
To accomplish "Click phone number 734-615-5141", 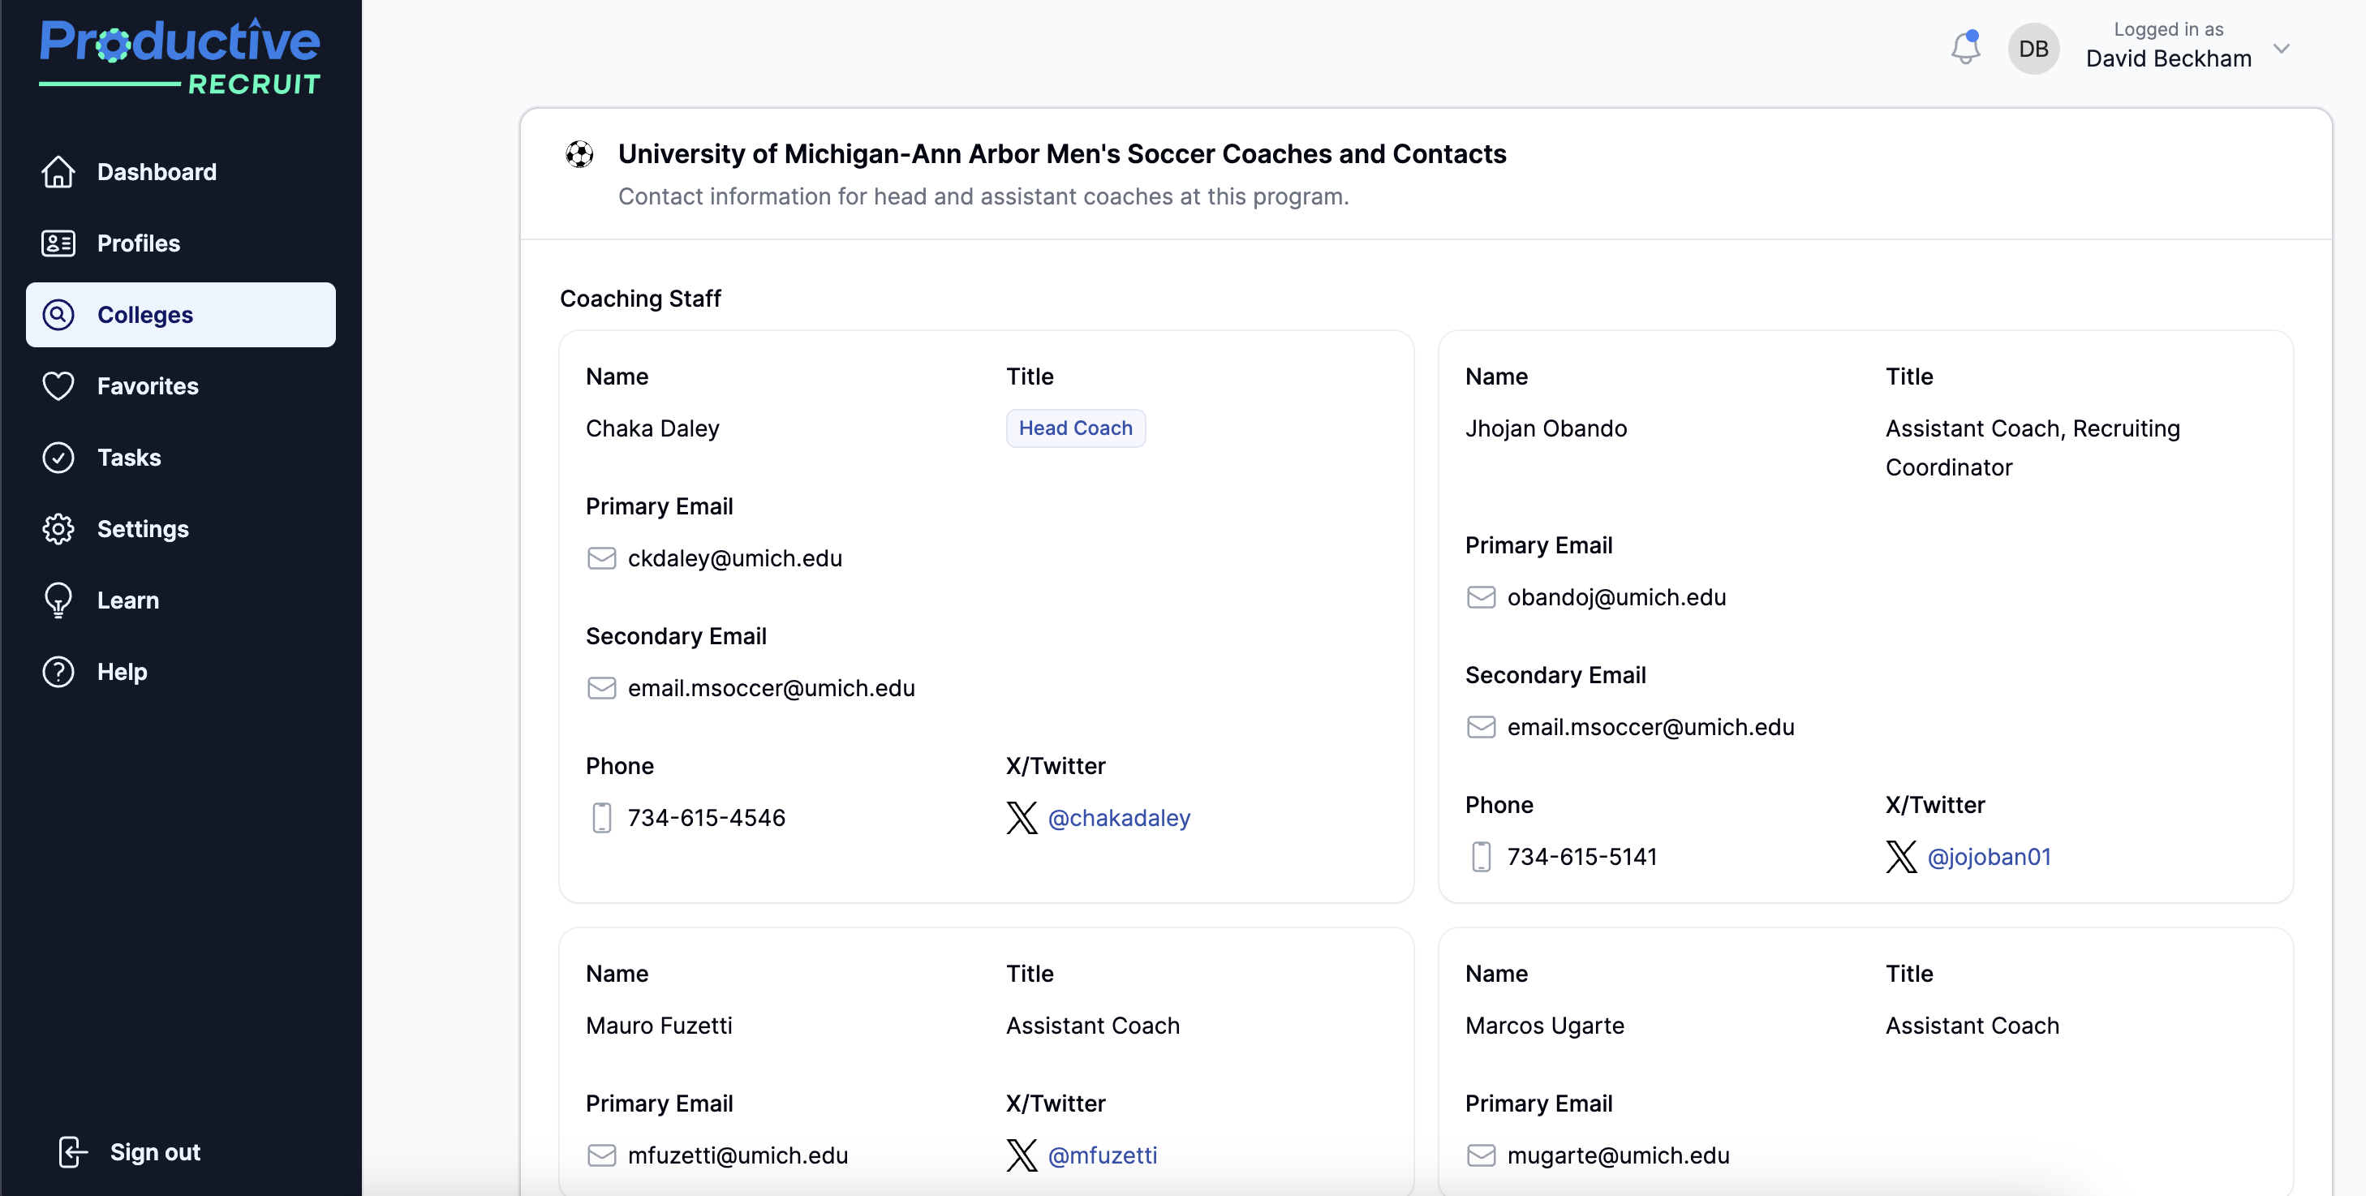I will click(x=1582, y=856).
